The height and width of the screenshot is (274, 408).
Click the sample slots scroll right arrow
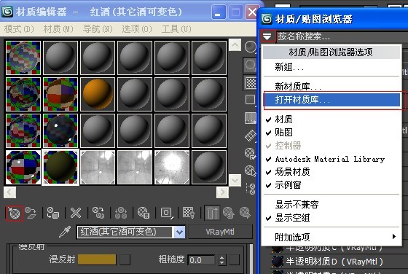point(222,192)
